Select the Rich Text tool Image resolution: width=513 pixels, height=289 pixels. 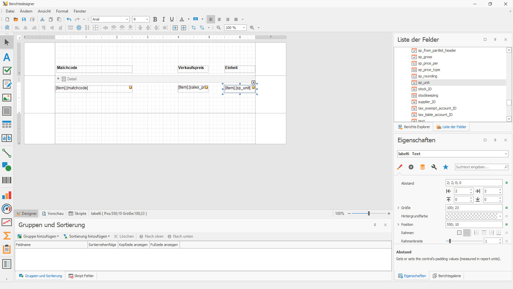click(x=7, y=84)
